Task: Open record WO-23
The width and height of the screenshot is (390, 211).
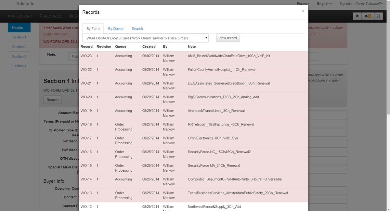Action: pos(86,56)
